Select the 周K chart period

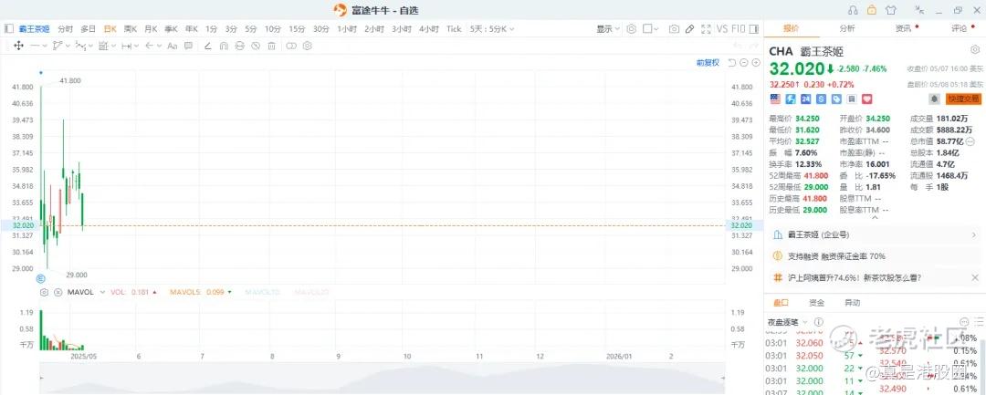(x=131, y=29)
